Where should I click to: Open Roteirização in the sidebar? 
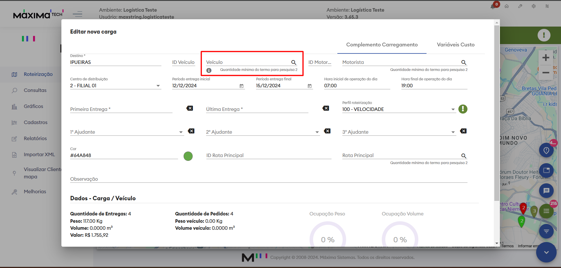tap(38, 74)
